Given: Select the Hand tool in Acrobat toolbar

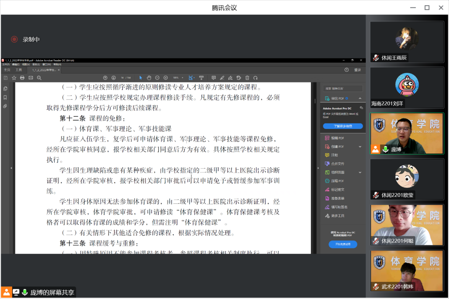Looking at the screenshot, I should (149, 77).
